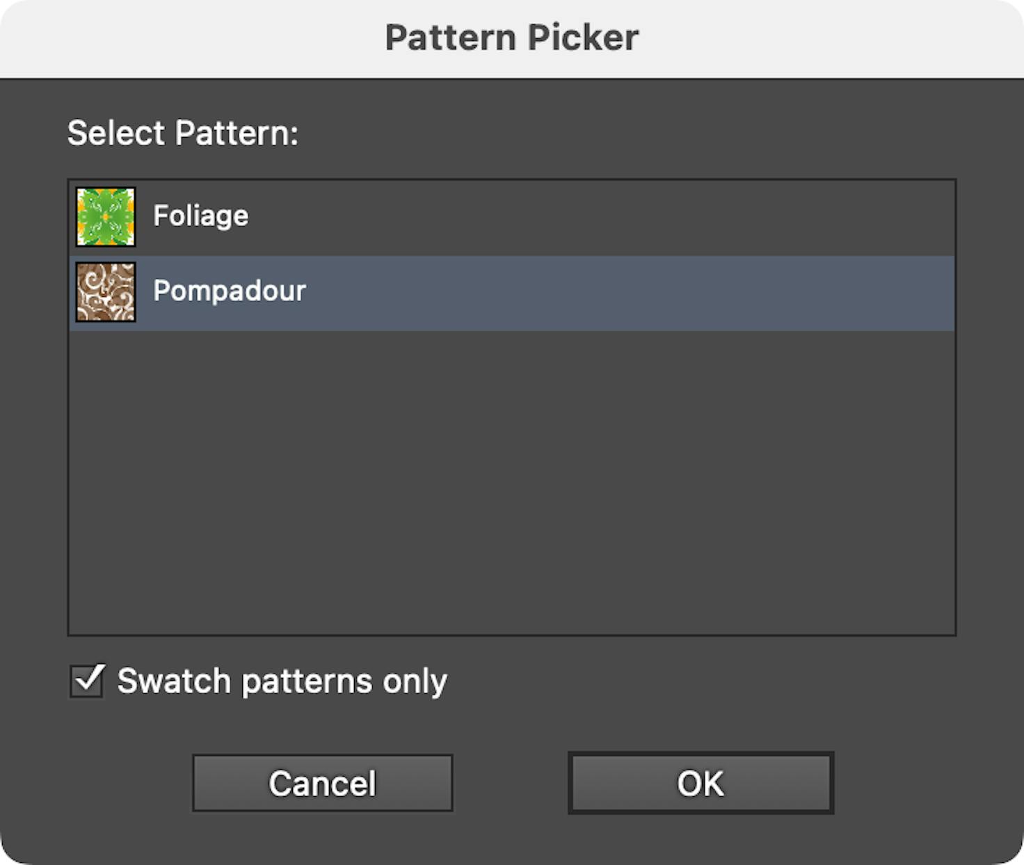Click the Pompadour label text
This screenshot has height=865, width=1024.
pyautogui.click(x=230, y=291)
